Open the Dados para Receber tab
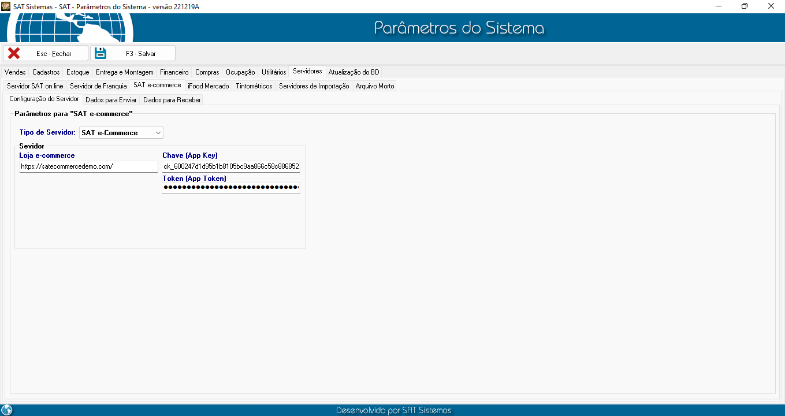Image resolution: width=785 pixels, height=416 pixels. pos(172,100)
